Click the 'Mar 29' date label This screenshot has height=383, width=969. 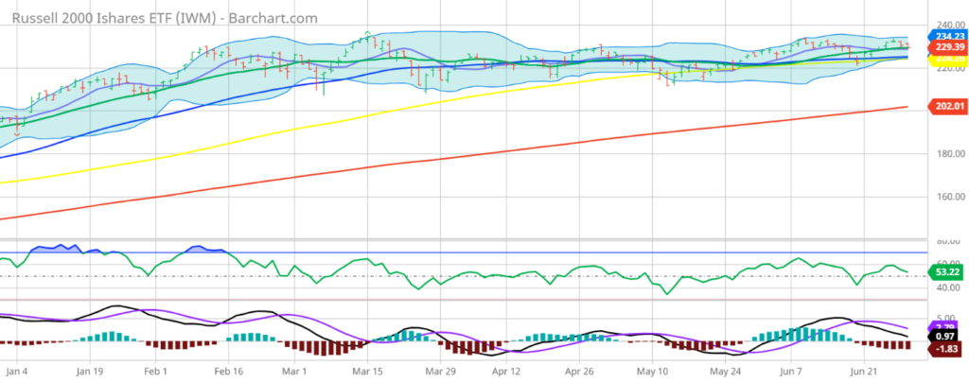(x=441, y=372)
